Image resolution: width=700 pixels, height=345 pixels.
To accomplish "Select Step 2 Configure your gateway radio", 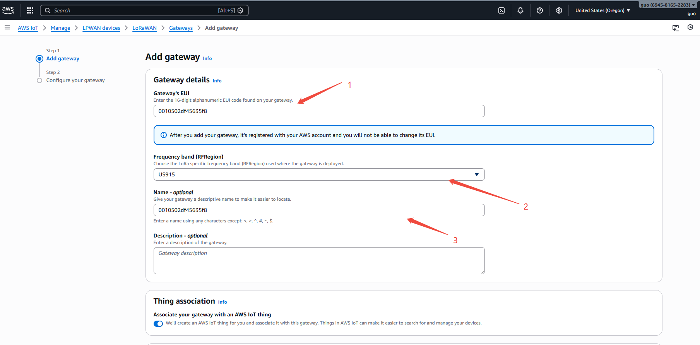I will point(39,80).
